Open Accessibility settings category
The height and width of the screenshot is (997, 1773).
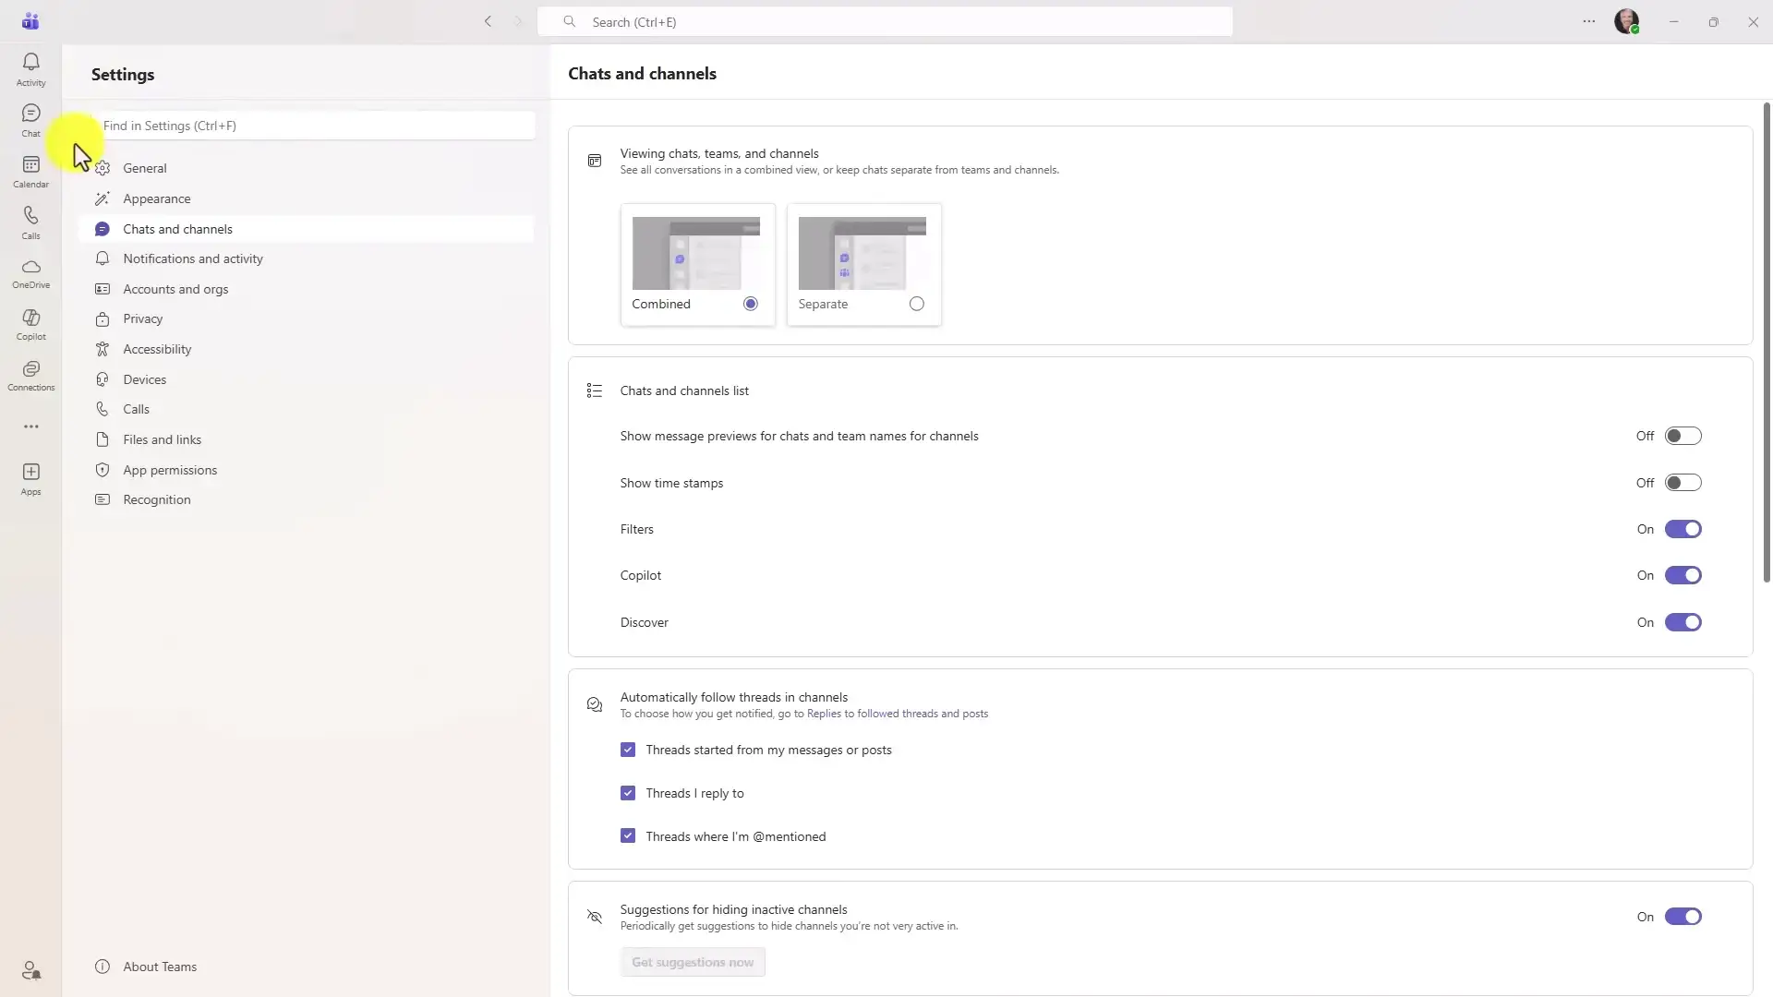tap(307, 349)
